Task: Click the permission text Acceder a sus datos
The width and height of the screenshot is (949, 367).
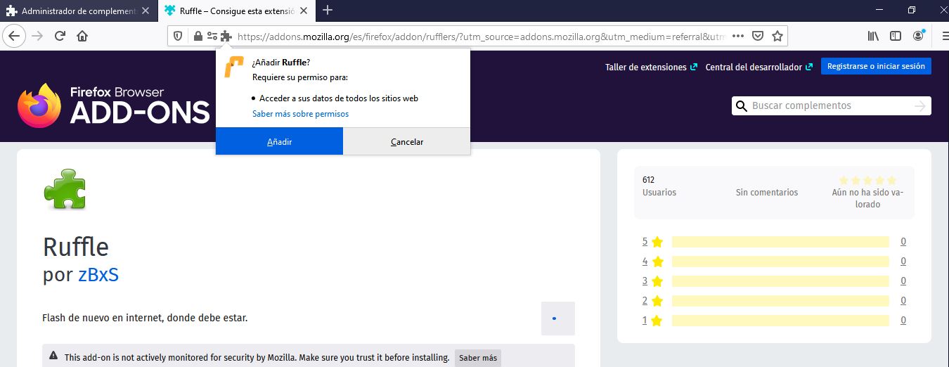Action: tap(339, 98)
